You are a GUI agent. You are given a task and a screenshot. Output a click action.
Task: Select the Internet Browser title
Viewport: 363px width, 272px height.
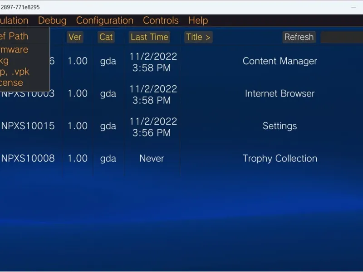tap(280, 93)
